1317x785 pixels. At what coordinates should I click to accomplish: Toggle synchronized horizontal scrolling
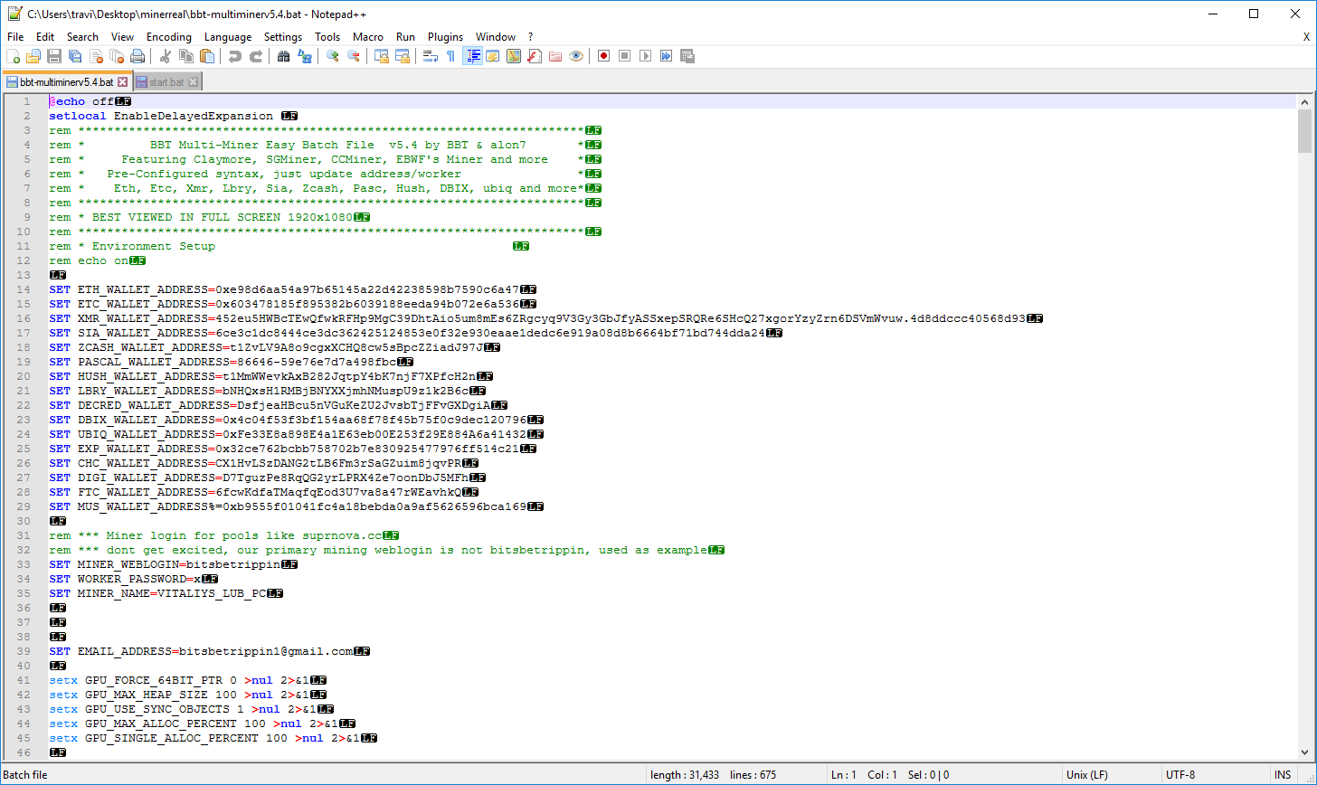[x=403, y=56]
